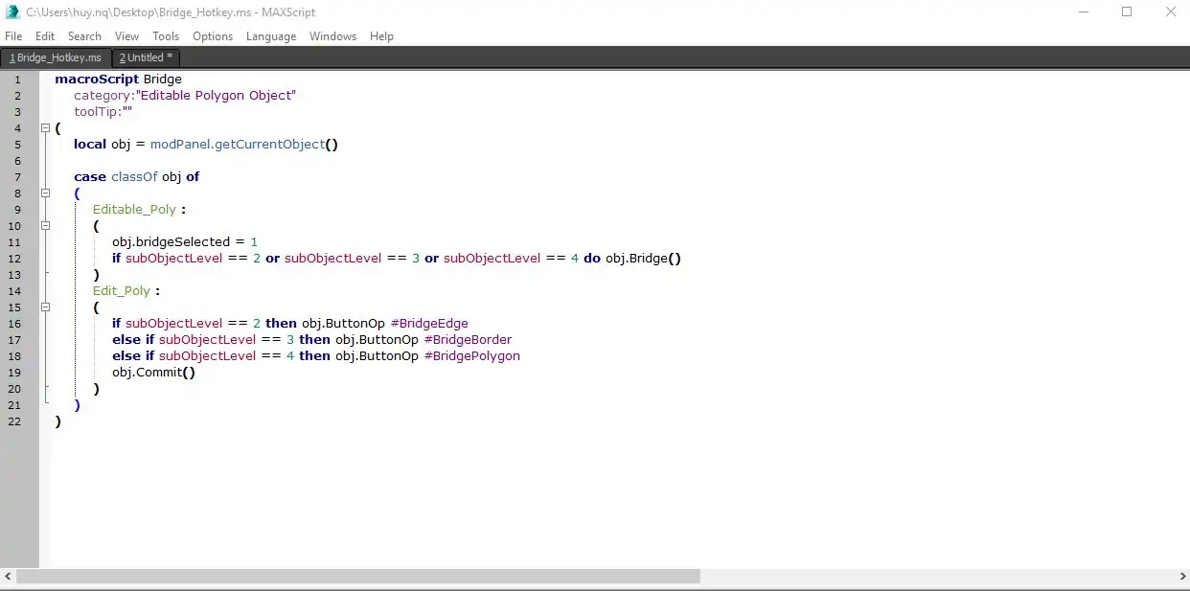
Task: Collapse the macroScript body fold at line 4
Action: tap(45, 128)
